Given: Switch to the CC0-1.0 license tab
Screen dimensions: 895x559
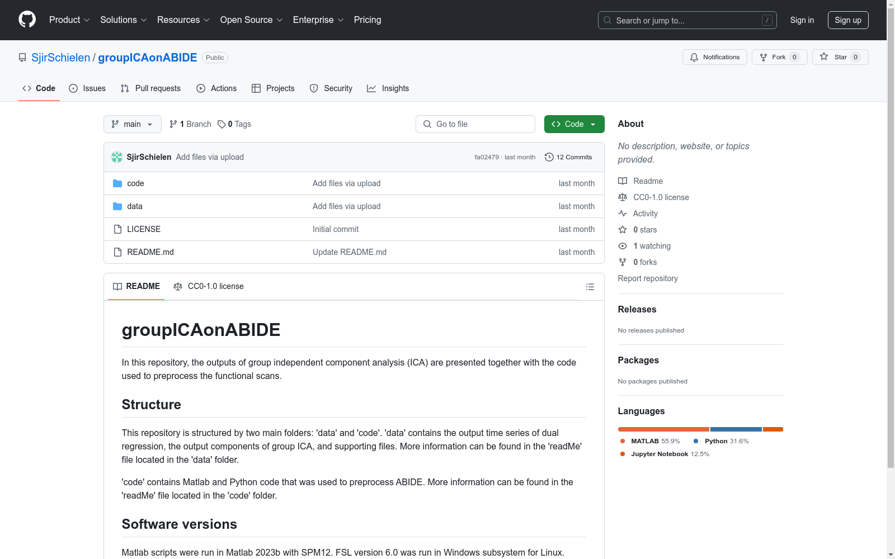Looking at the screenshot, I should [x=209, y=286].
